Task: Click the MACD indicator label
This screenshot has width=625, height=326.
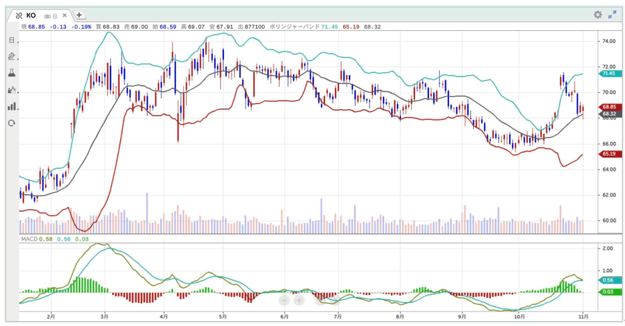Action: click(29, 239)
